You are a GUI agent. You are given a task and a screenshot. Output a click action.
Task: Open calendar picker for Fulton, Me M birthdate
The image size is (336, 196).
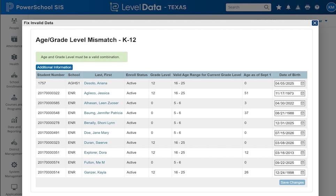tap(302, 163)
